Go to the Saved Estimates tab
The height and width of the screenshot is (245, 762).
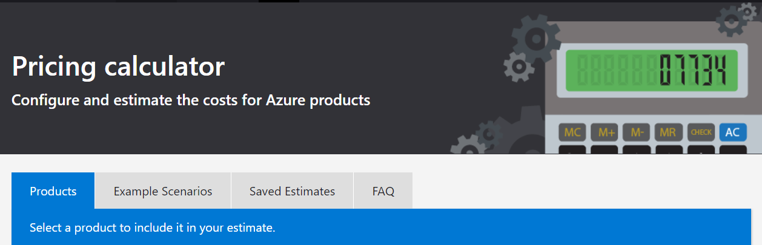click(x=292, y=191)
